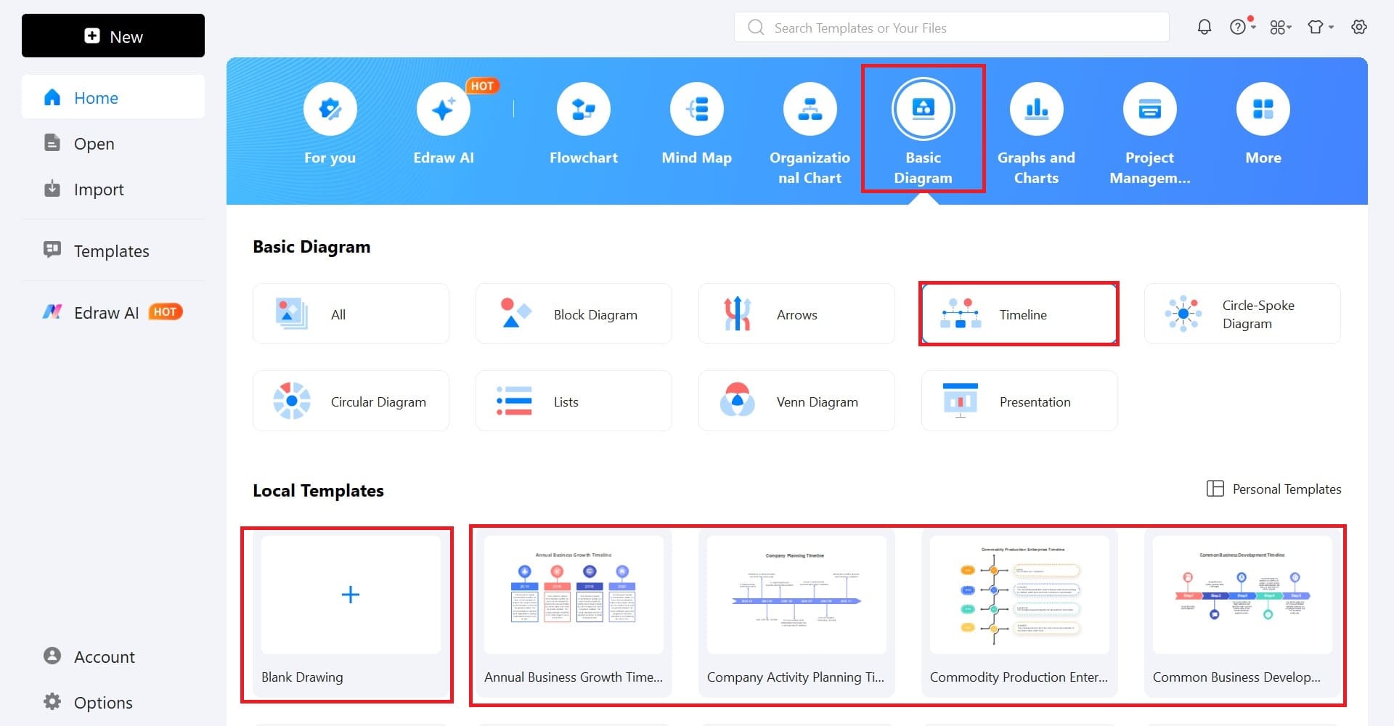Open Company Activity Planning Timeline template
Screen dimensions: 1394x726
tap(796, 613)
